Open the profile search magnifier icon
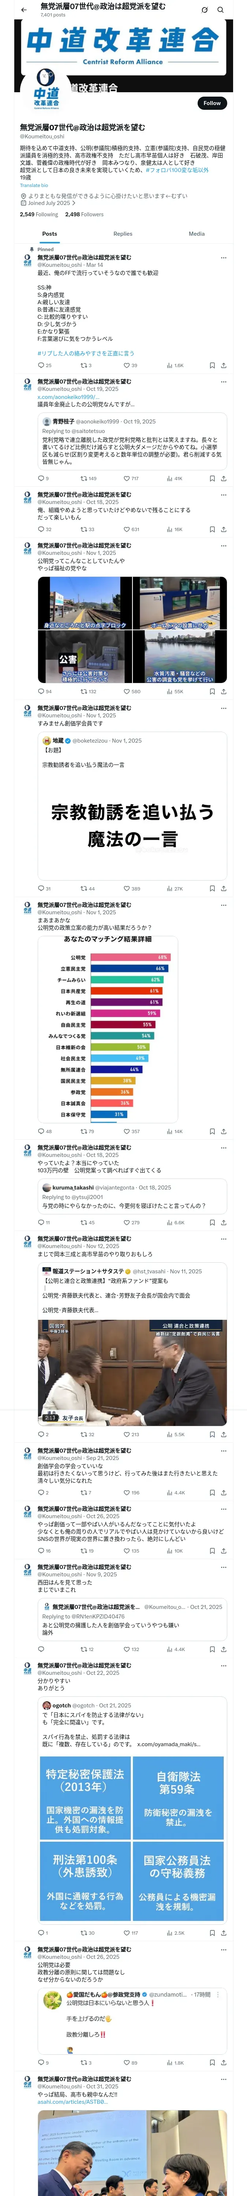Viewport: 247px width, 2196px height. (x=221, y=10)
